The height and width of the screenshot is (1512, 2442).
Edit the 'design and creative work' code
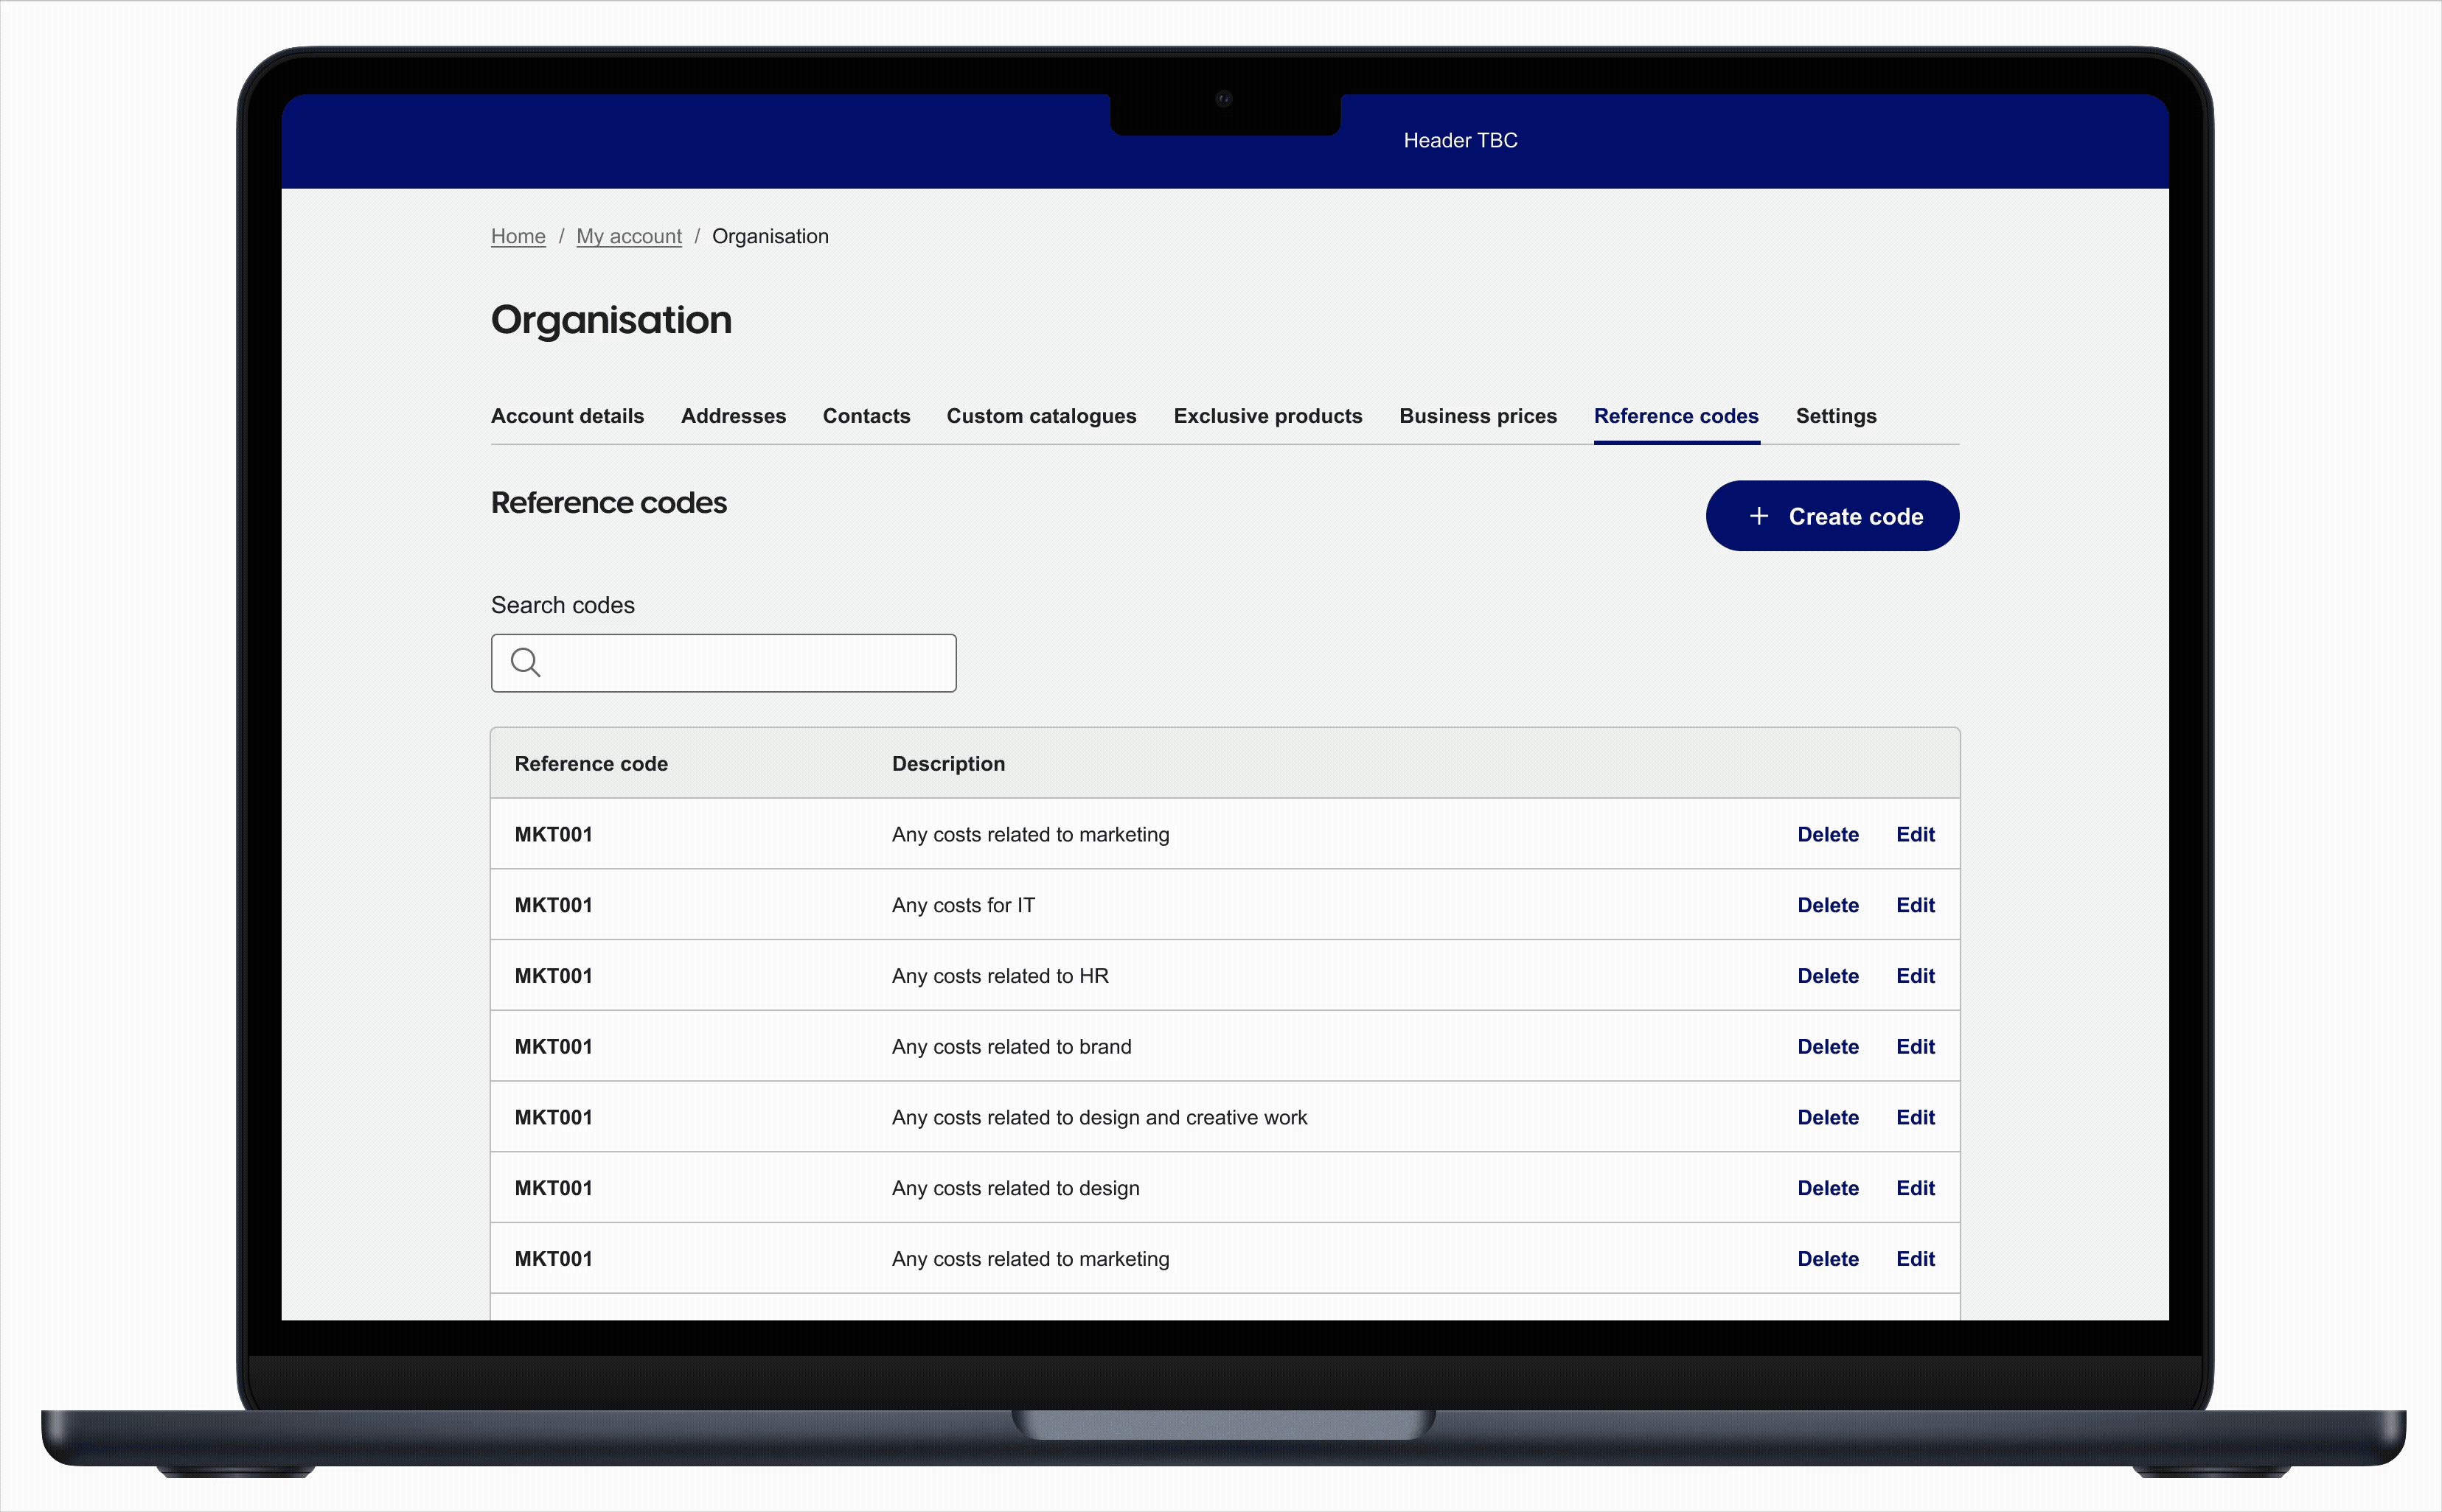pyautogui.click(x=1915, y=1118)
